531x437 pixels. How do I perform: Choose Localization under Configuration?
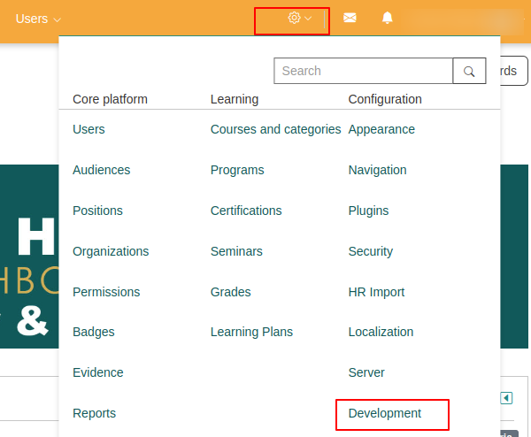(381, 332)
